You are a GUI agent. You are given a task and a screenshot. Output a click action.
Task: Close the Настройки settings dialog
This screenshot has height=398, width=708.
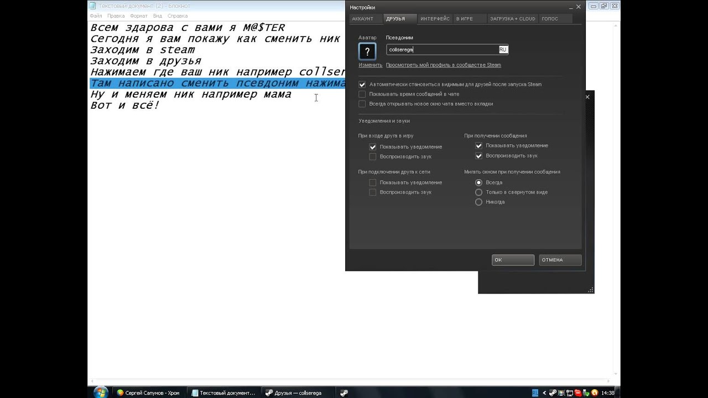pyautogui.click(x=579, y=7)
